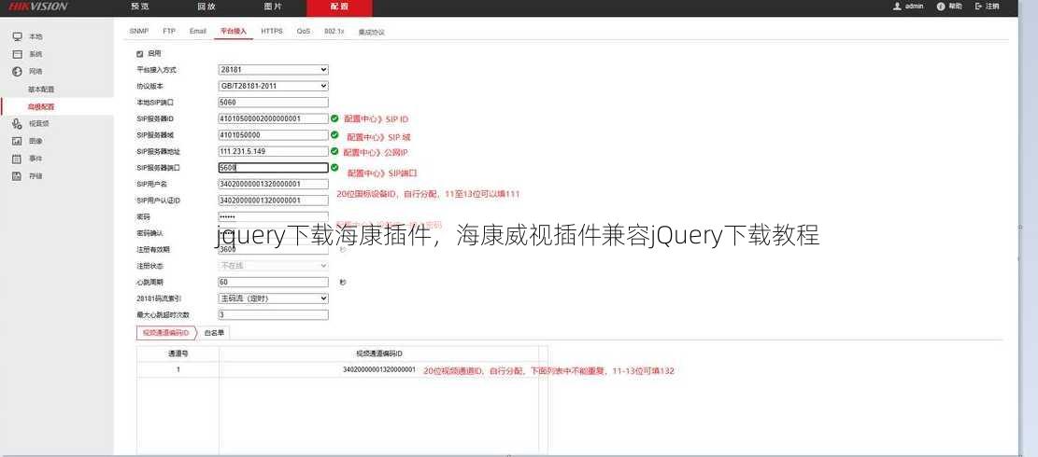Screen dimensions: 1038x457
Task: Select the 平台接入 tab
Action: 233,31
